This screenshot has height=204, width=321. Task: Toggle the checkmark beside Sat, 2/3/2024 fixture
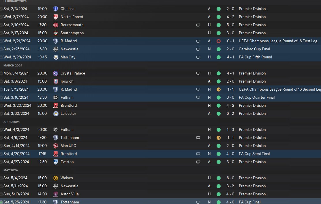click(x=1, y=9)
